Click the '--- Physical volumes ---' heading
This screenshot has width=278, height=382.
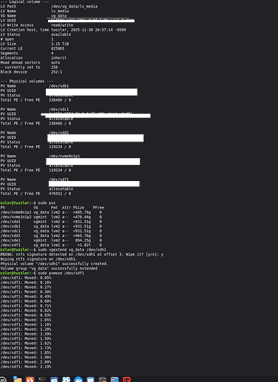click(x=27, y=81)
